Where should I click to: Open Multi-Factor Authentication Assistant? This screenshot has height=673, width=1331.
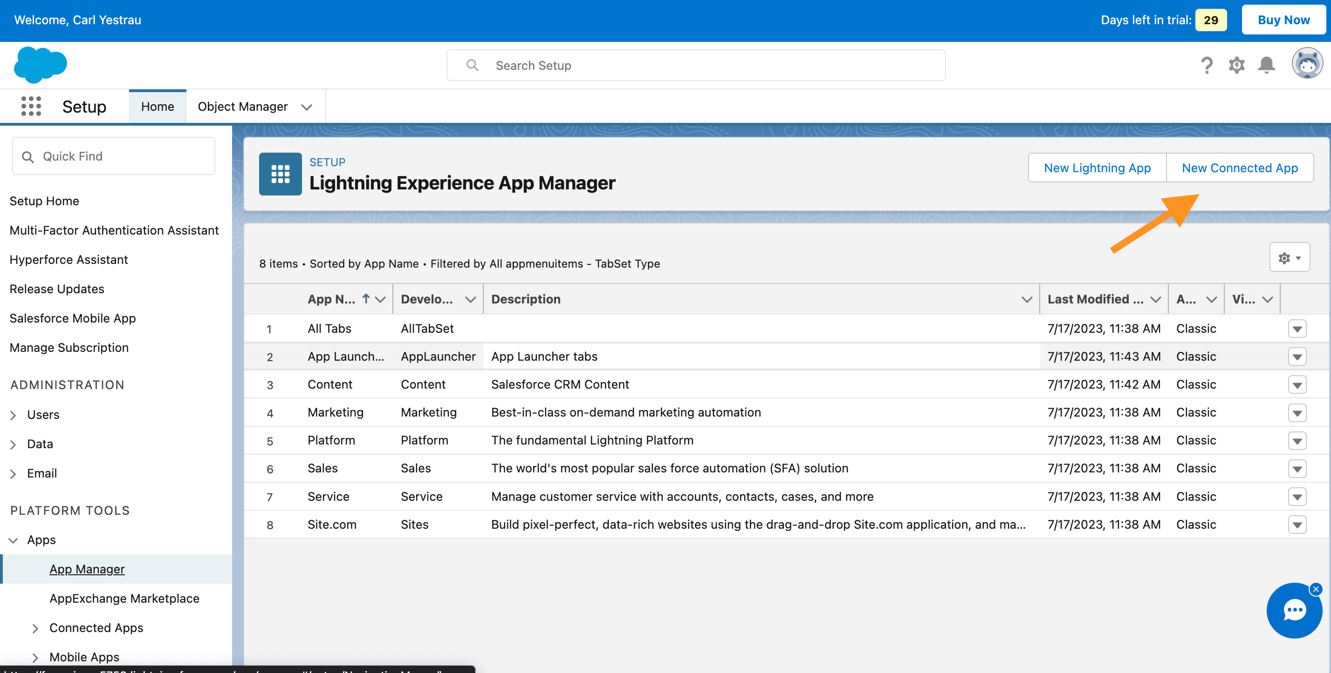(x=114, y=230)
